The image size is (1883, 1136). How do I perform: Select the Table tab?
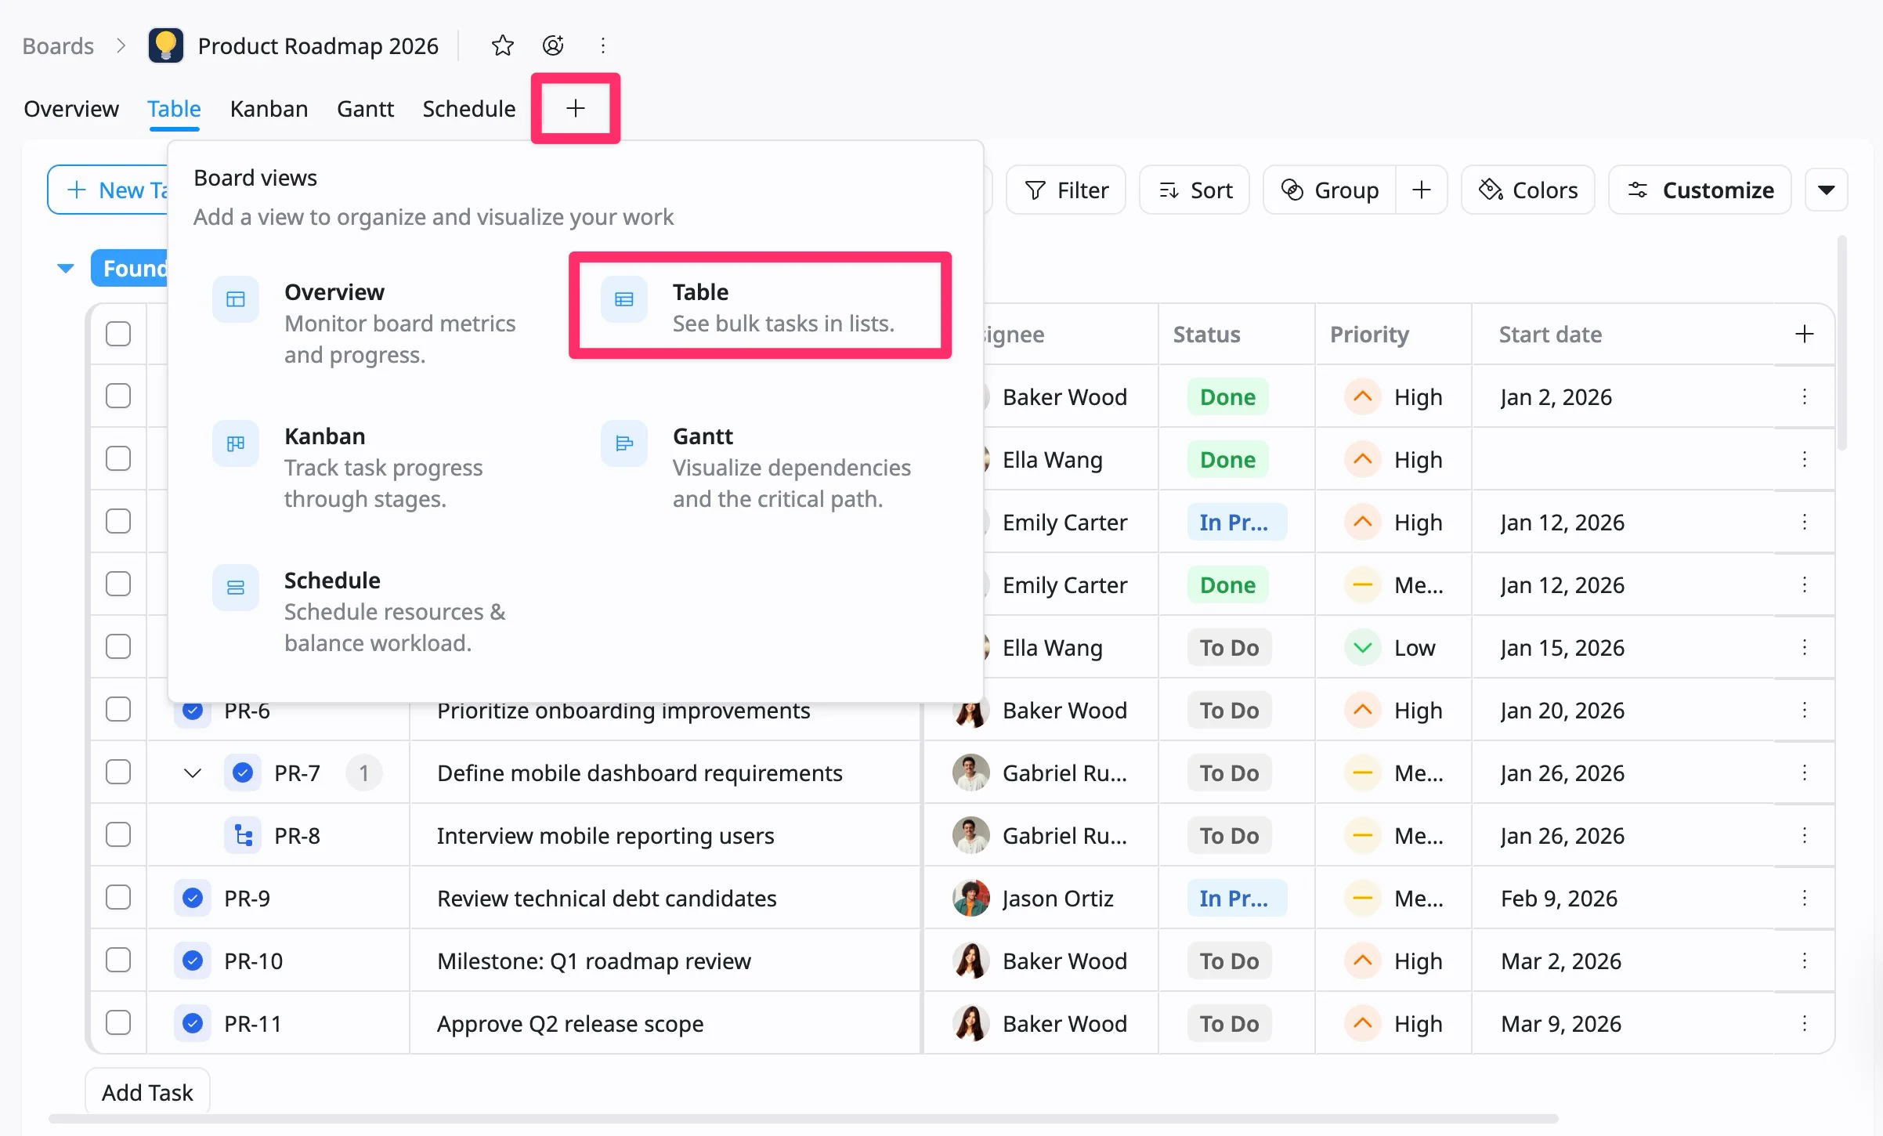pos(174,108)
